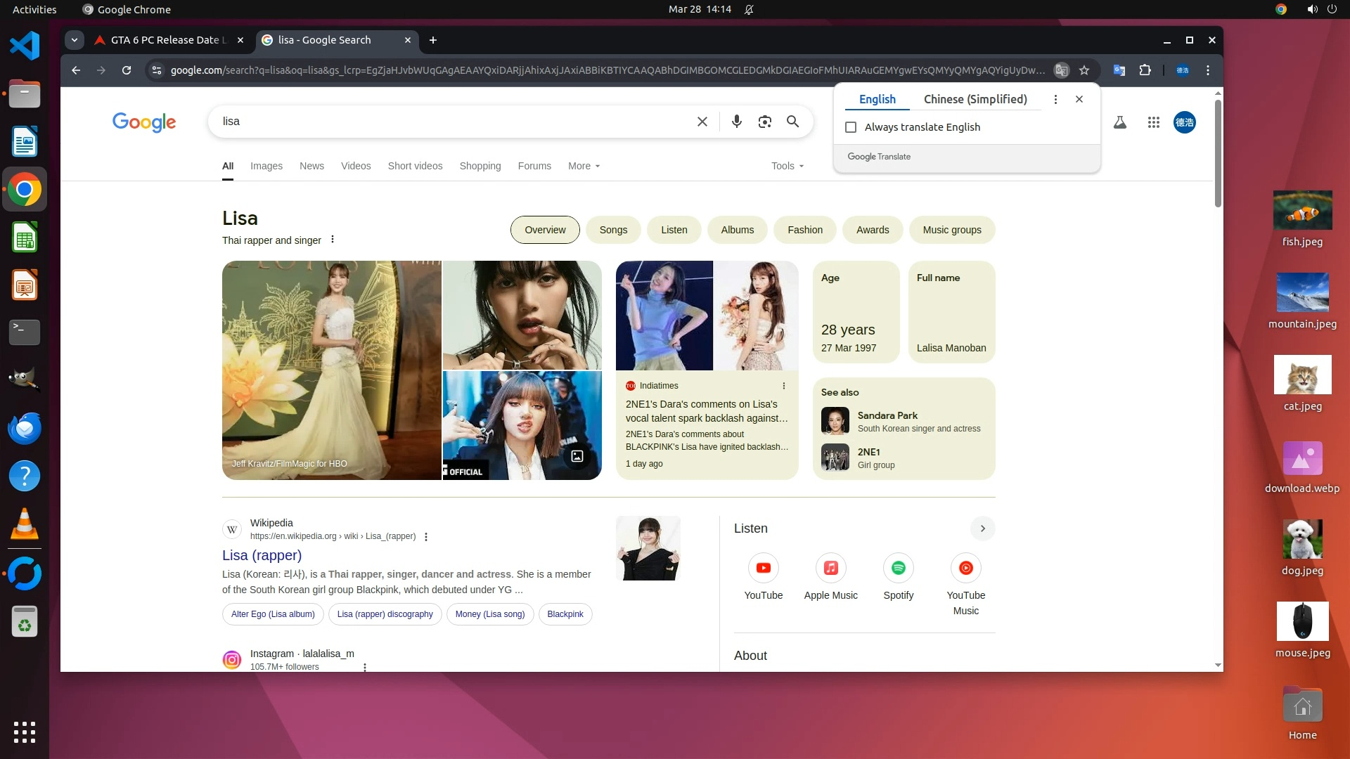
Task: Click the page vertical scrollbar thumb
Action: [1218, 153]
